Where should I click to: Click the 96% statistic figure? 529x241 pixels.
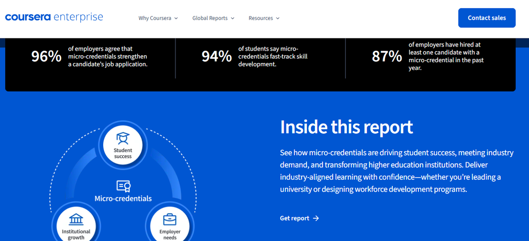tap(47, 56)
